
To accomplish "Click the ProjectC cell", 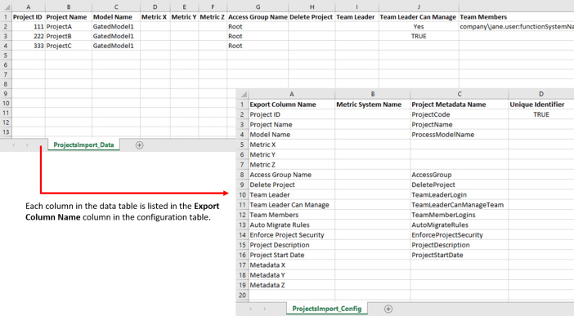I will pyautogui.click(x=69, y=46).
